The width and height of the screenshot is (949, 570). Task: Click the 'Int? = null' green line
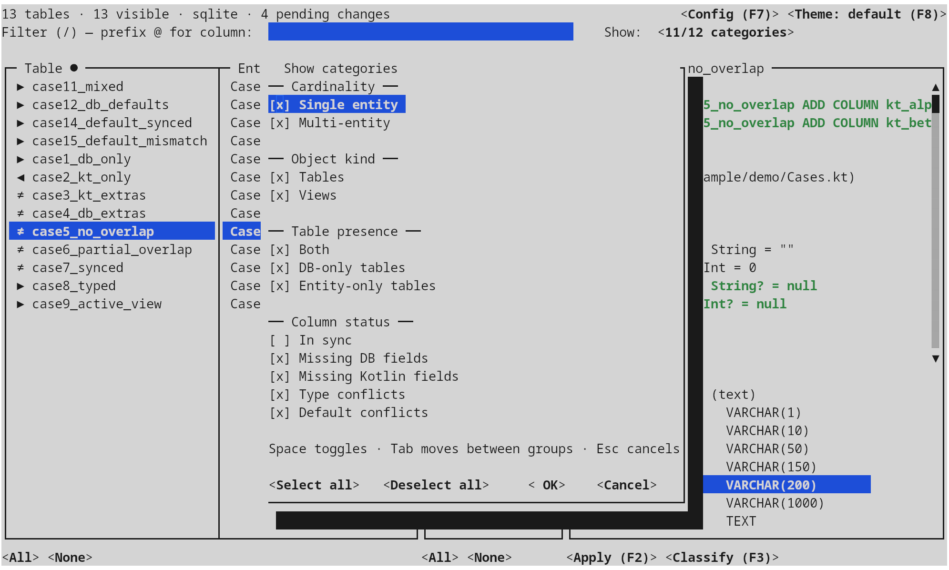745,304
